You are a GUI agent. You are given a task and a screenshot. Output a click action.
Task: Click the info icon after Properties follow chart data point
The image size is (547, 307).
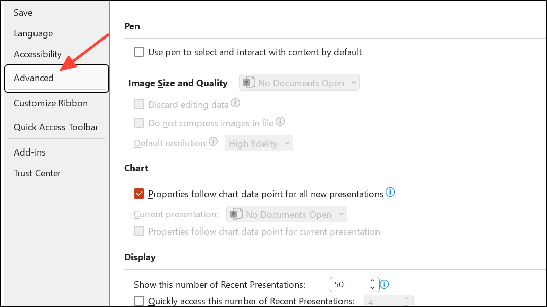point(390,193)
